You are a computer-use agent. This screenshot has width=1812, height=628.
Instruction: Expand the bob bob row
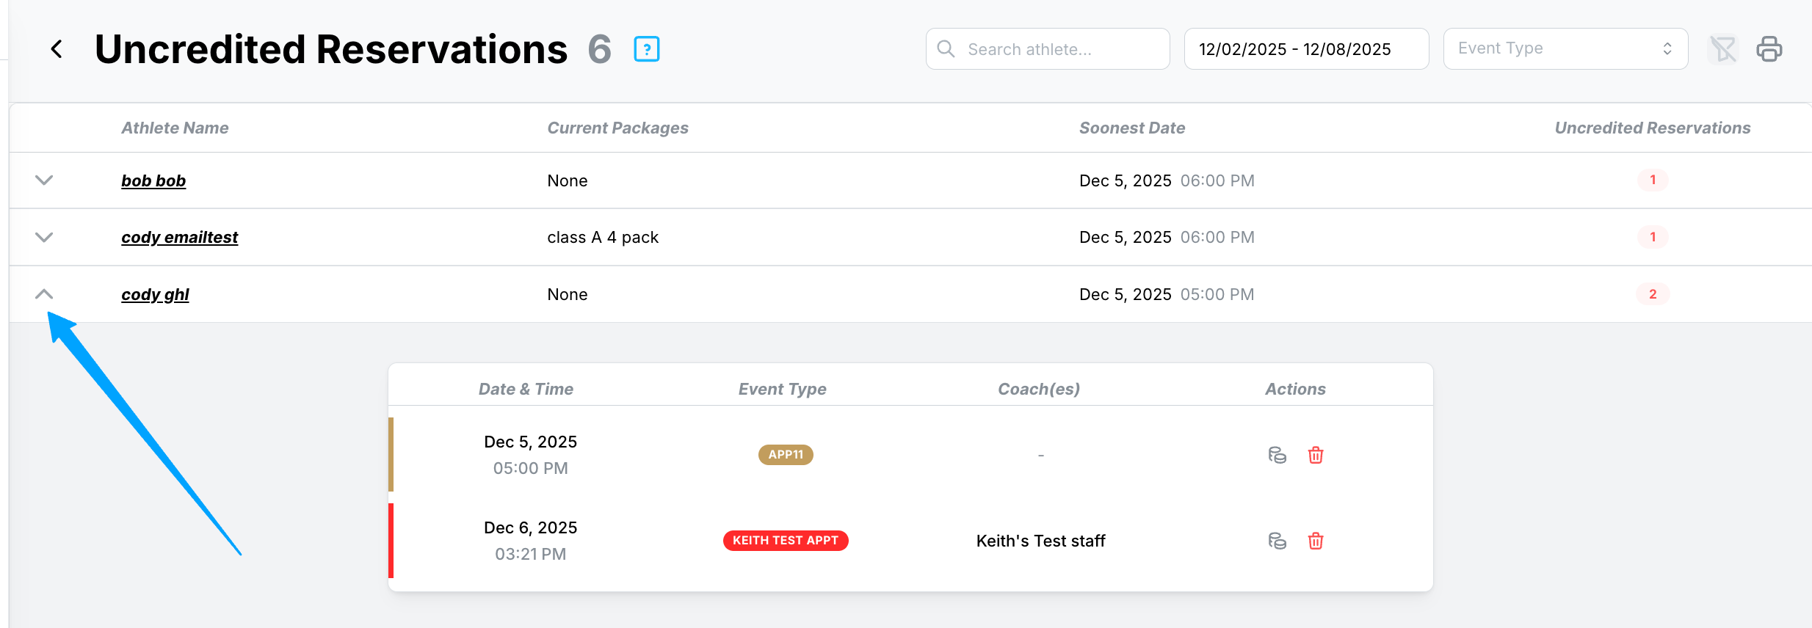44,180
